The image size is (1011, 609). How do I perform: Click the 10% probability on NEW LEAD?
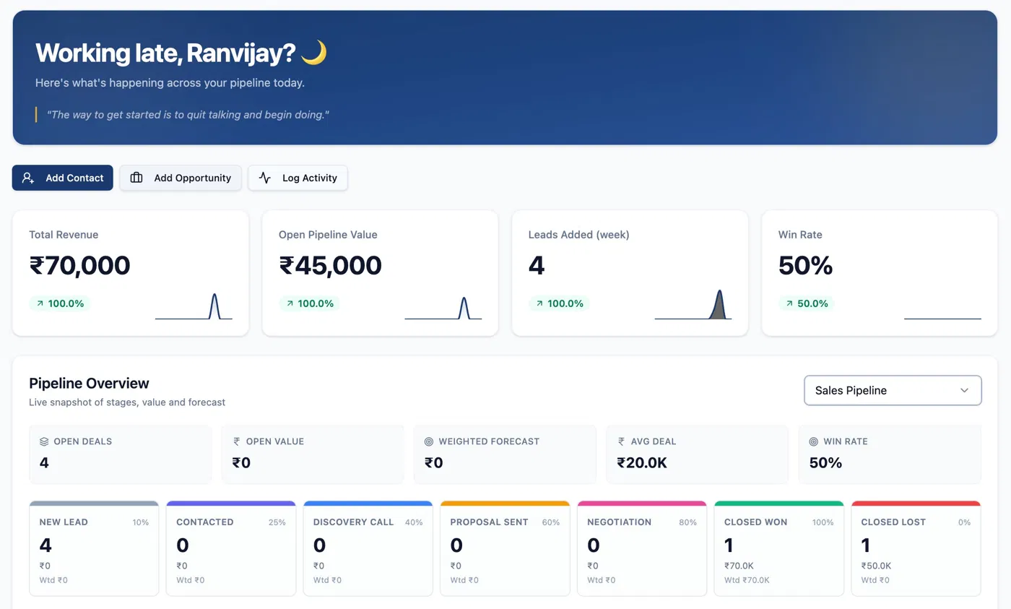[141, 522]
